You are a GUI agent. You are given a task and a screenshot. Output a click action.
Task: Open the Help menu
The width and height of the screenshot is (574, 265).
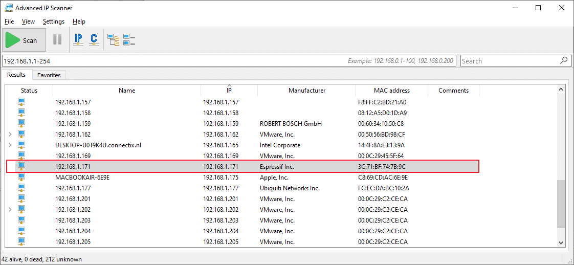(x=79, y=21)
